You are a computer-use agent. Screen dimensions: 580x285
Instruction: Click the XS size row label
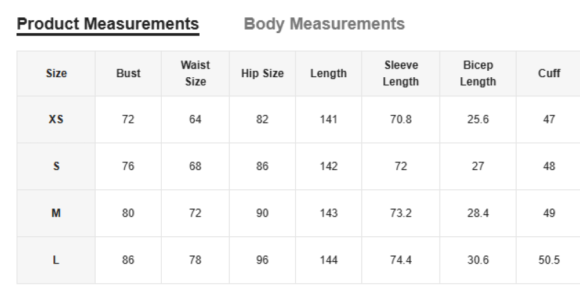pos(56,120)
